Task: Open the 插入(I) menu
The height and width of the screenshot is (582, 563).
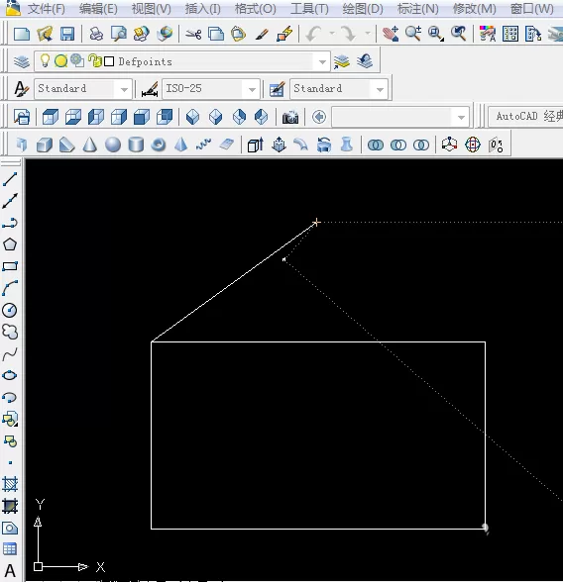Action: [x=203, y=9]
